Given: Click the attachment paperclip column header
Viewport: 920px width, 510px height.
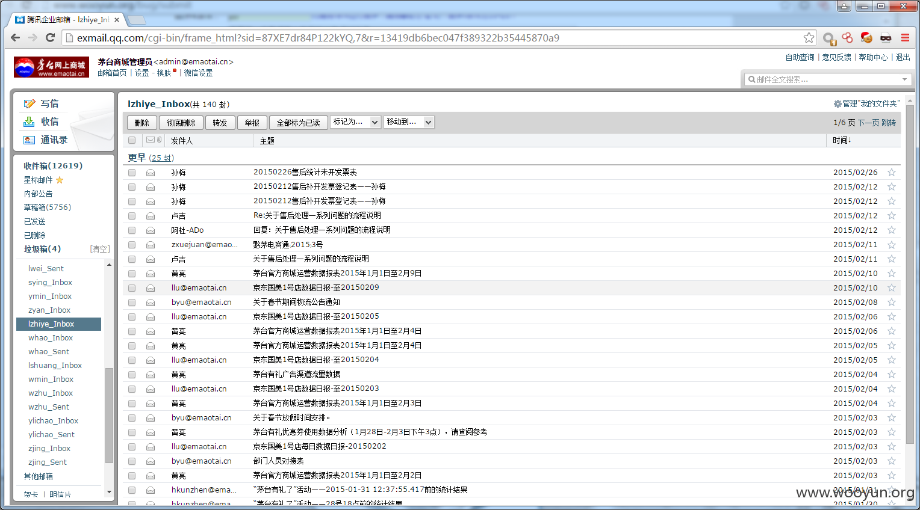Looking at the screenshot, I should [x=159, y=140].
